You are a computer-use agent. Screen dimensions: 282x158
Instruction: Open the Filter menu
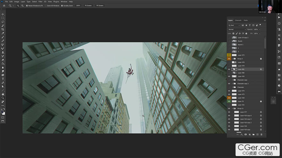coord(40,2)
